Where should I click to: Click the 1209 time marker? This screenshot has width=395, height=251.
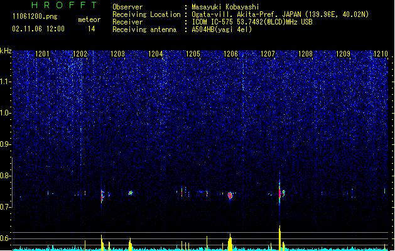click(343, 54)
